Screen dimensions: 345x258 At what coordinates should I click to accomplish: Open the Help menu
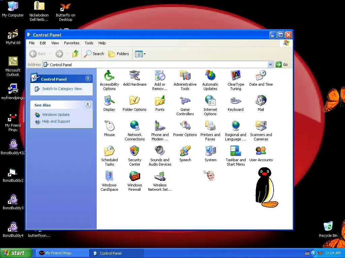pyautogui.click(x=102, y=43)
